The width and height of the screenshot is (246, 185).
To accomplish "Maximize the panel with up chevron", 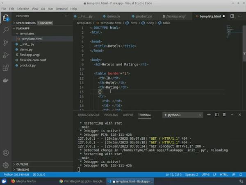I will coord(232,115).
